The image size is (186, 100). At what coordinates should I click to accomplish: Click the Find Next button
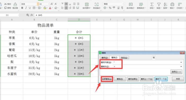pyautogui.click(x=161, y=79)
